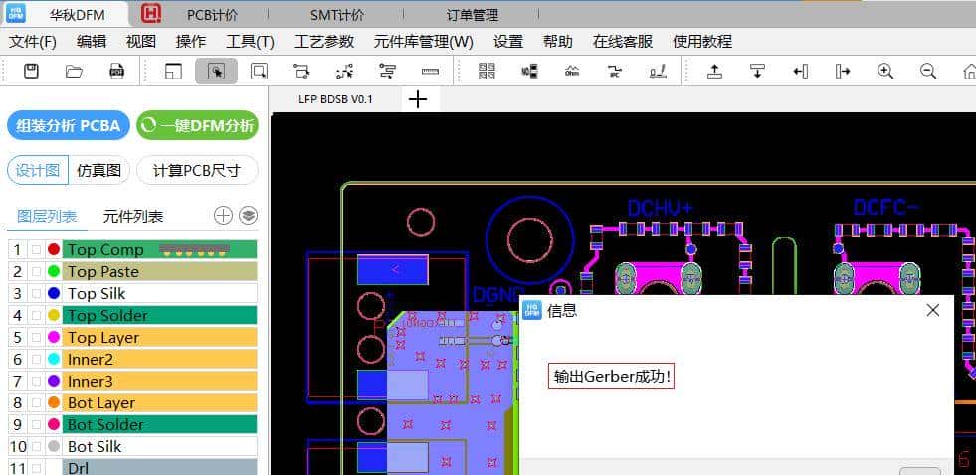This screenshot has width=976, height=475.
Task: Switch to the 元件列表 tab
Action: point(133,217)
